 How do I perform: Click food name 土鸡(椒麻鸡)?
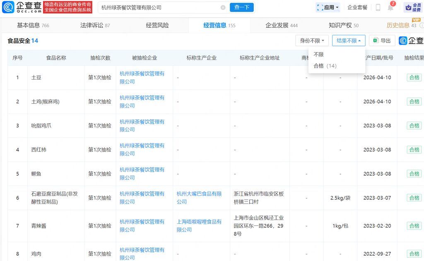click(46, 102)
